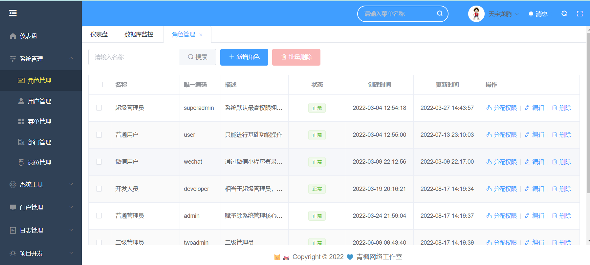Open the 天宇龙腾 user dropdown

[x=503, y=14]
